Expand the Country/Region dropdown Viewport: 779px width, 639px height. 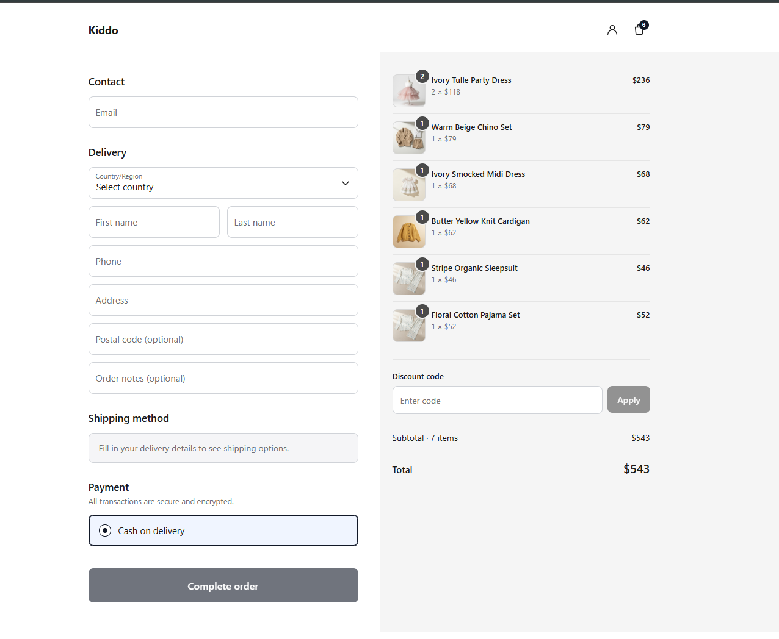pos(223,183)
